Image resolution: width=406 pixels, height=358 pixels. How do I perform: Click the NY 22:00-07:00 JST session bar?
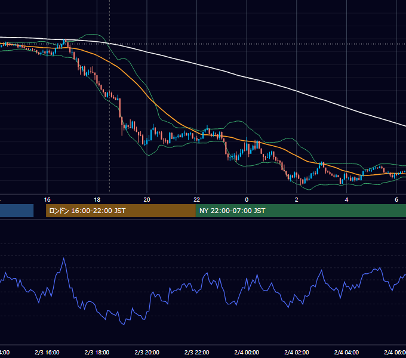pos(300,211)
